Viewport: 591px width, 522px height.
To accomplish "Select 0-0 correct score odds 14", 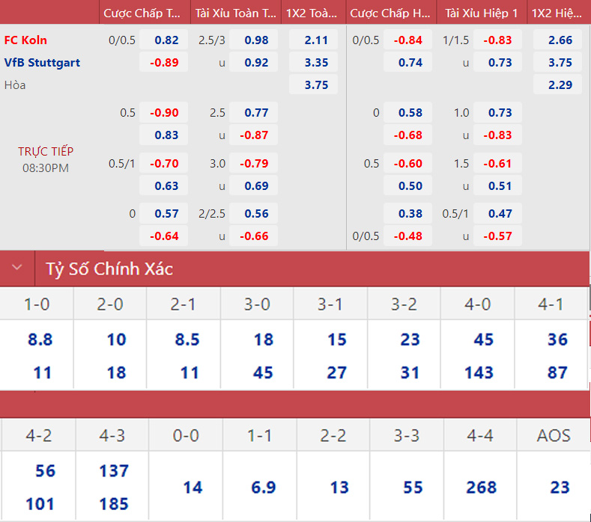I will pos(193,488).
